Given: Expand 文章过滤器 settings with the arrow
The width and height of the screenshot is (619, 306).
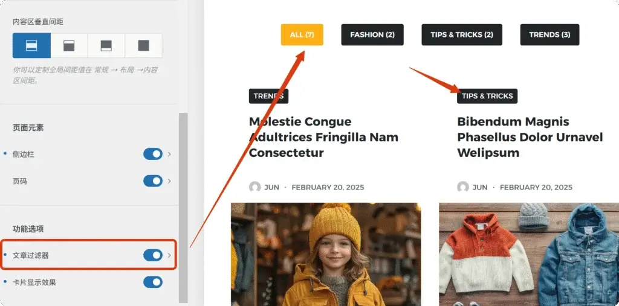Looking at the screenshot, I should coord(169,255).
